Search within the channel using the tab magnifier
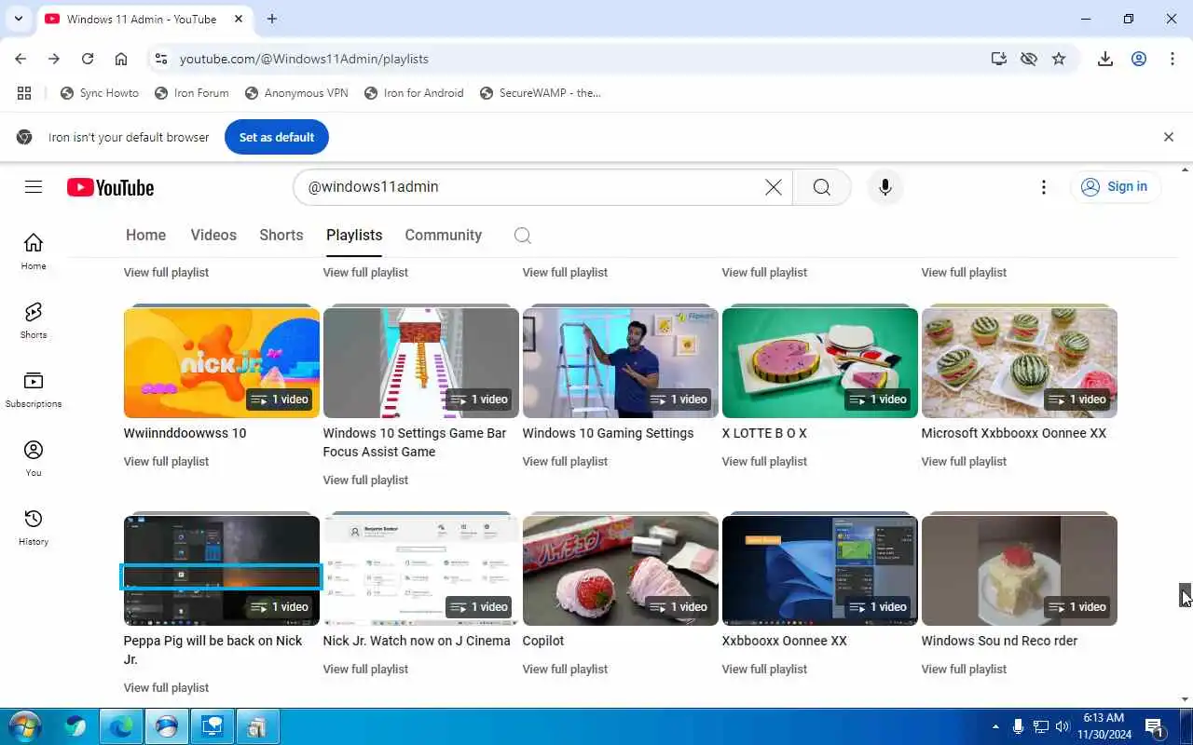Image resolution: width=1193 pixels, height=745 pixels. click(x=523, y=236)
